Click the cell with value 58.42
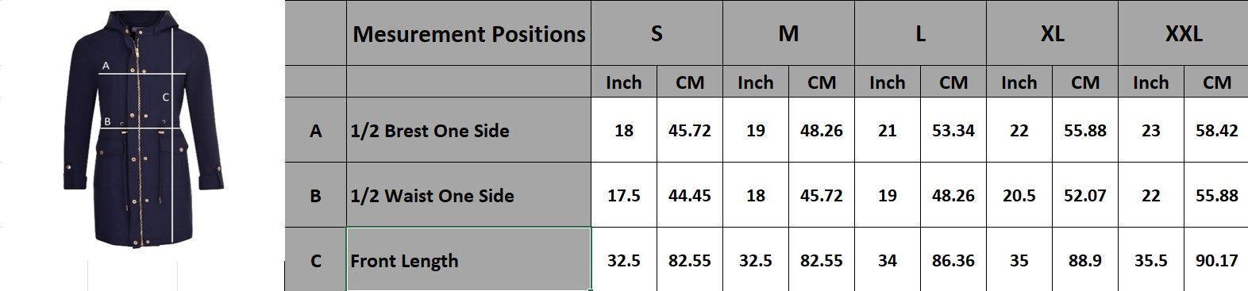Image resolution: width=1248 pixels, height=291 pixels. click(1216, 131)
